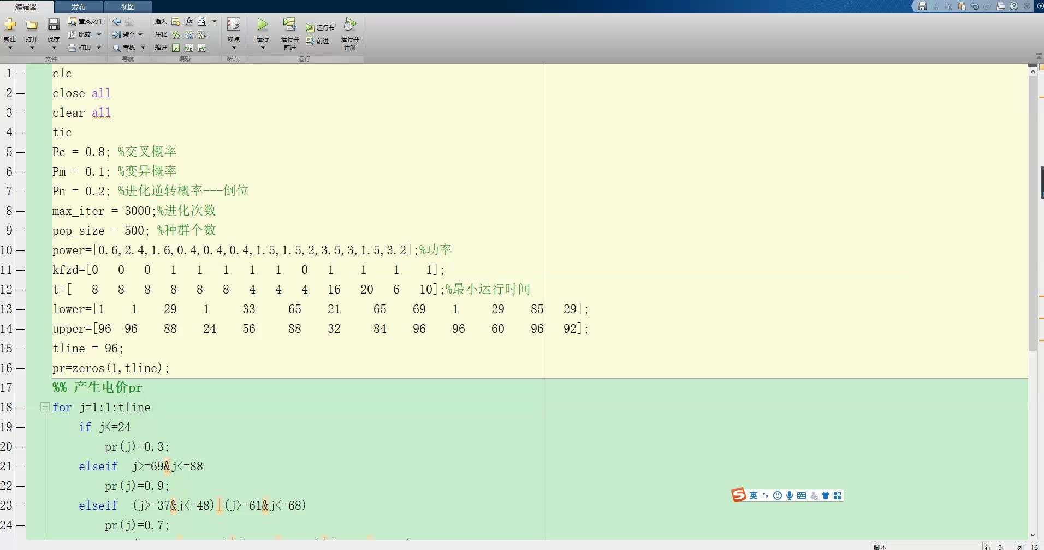Open the 查找 dropdown arrow
Screen dimensions: 1044x550
pos(143,47)
